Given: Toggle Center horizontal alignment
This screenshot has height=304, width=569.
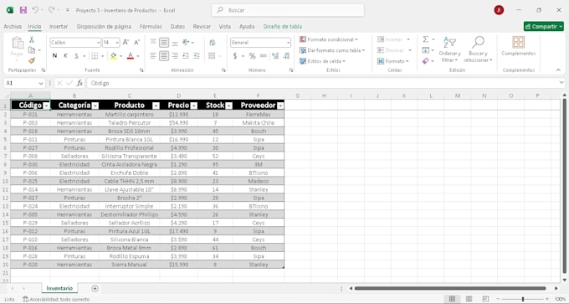Looking at the screenshot, I should click(164, 56).
